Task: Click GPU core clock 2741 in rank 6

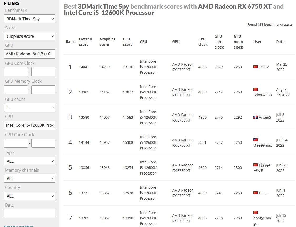Action: tap(218, 193)
